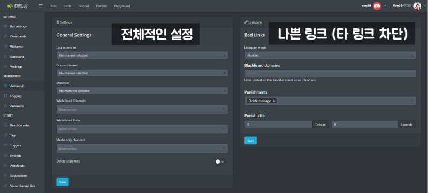This screenshot has height=193, width=428.
Task: Click the Carl.gg turtle logo
Action: [18, 6]
